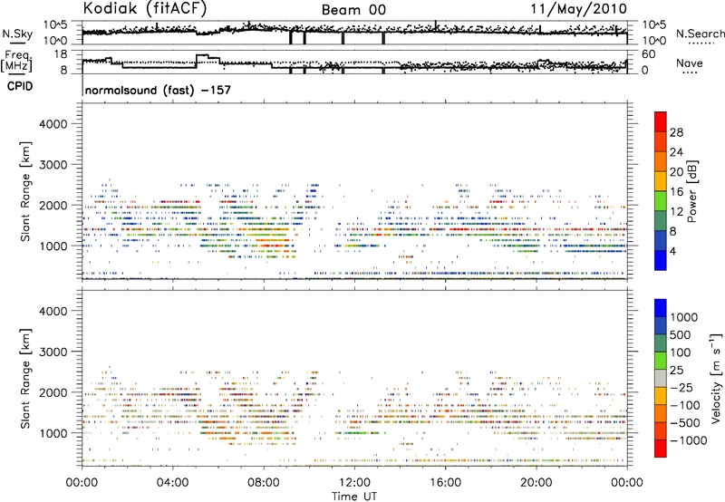Click the 'N.Sky' legend label

click(17, 34)
